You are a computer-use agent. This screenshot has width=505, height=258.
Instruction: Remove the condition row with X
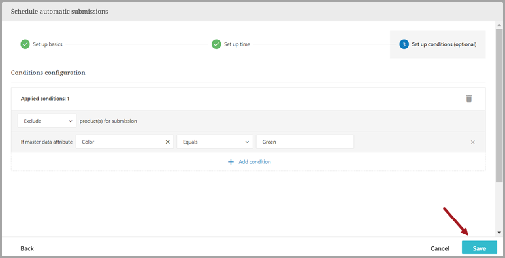point(472,142)
